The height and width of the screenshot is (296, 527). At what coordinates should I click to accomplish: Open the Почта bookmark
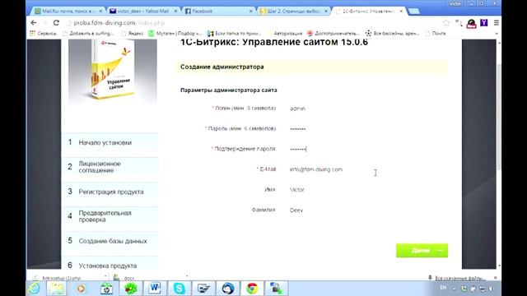pos(436,33)
